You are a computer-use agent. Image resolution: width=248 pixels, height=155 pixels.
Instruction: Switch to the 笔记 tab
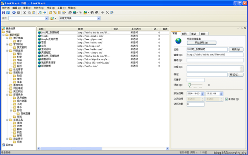(194, 34)
